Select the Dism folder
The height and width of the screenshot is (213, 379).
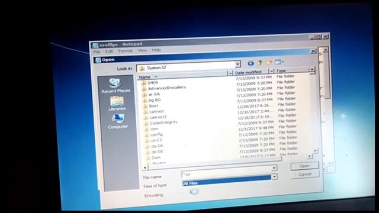[x=156, y=157]
